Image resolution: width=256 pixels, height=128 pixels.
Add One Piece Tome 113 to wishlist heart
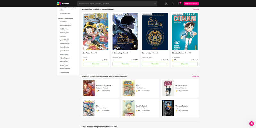pos(103,60)
